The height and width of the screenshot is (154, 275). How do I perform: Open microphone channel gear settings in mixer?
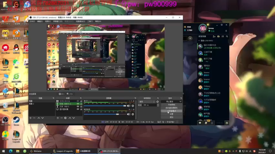tap(133, 106)
